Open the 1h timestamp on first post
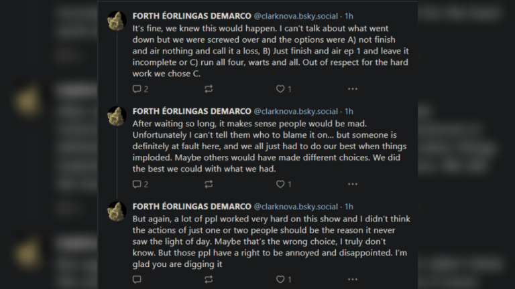This screenshot has height=289, width=515. coord(349,16)
